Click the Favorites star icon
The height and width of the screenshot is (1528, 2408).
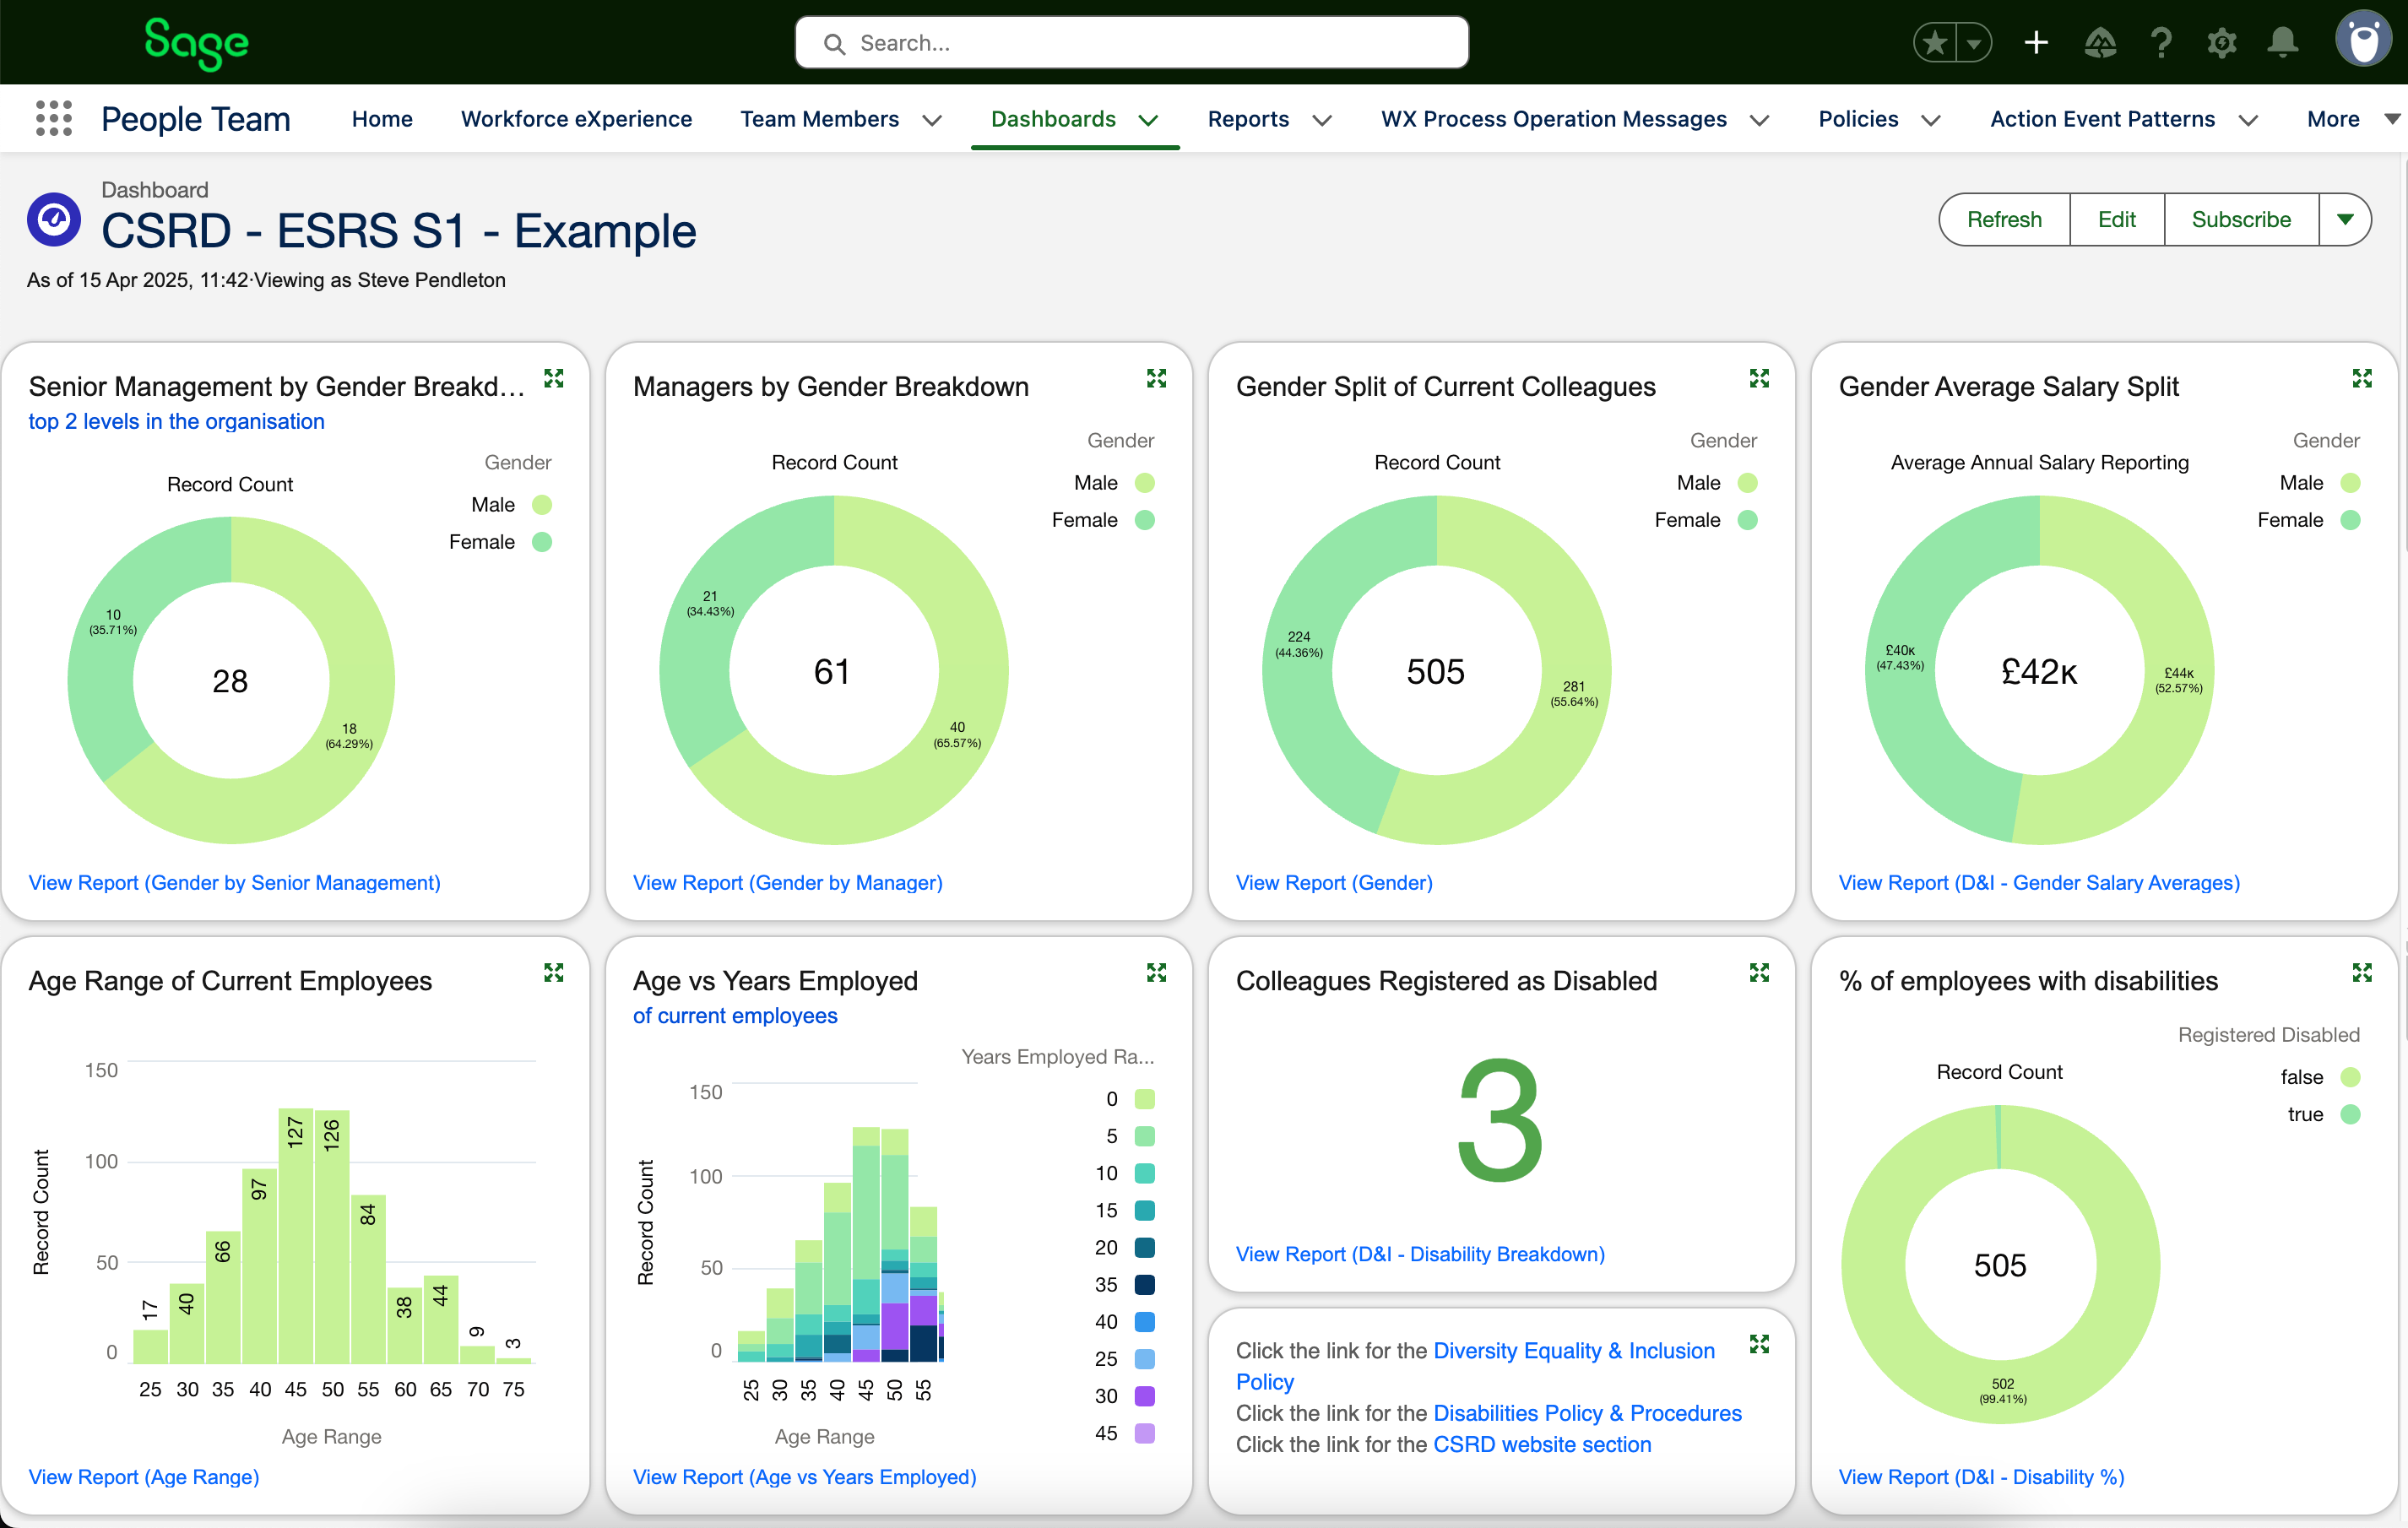1936,43
